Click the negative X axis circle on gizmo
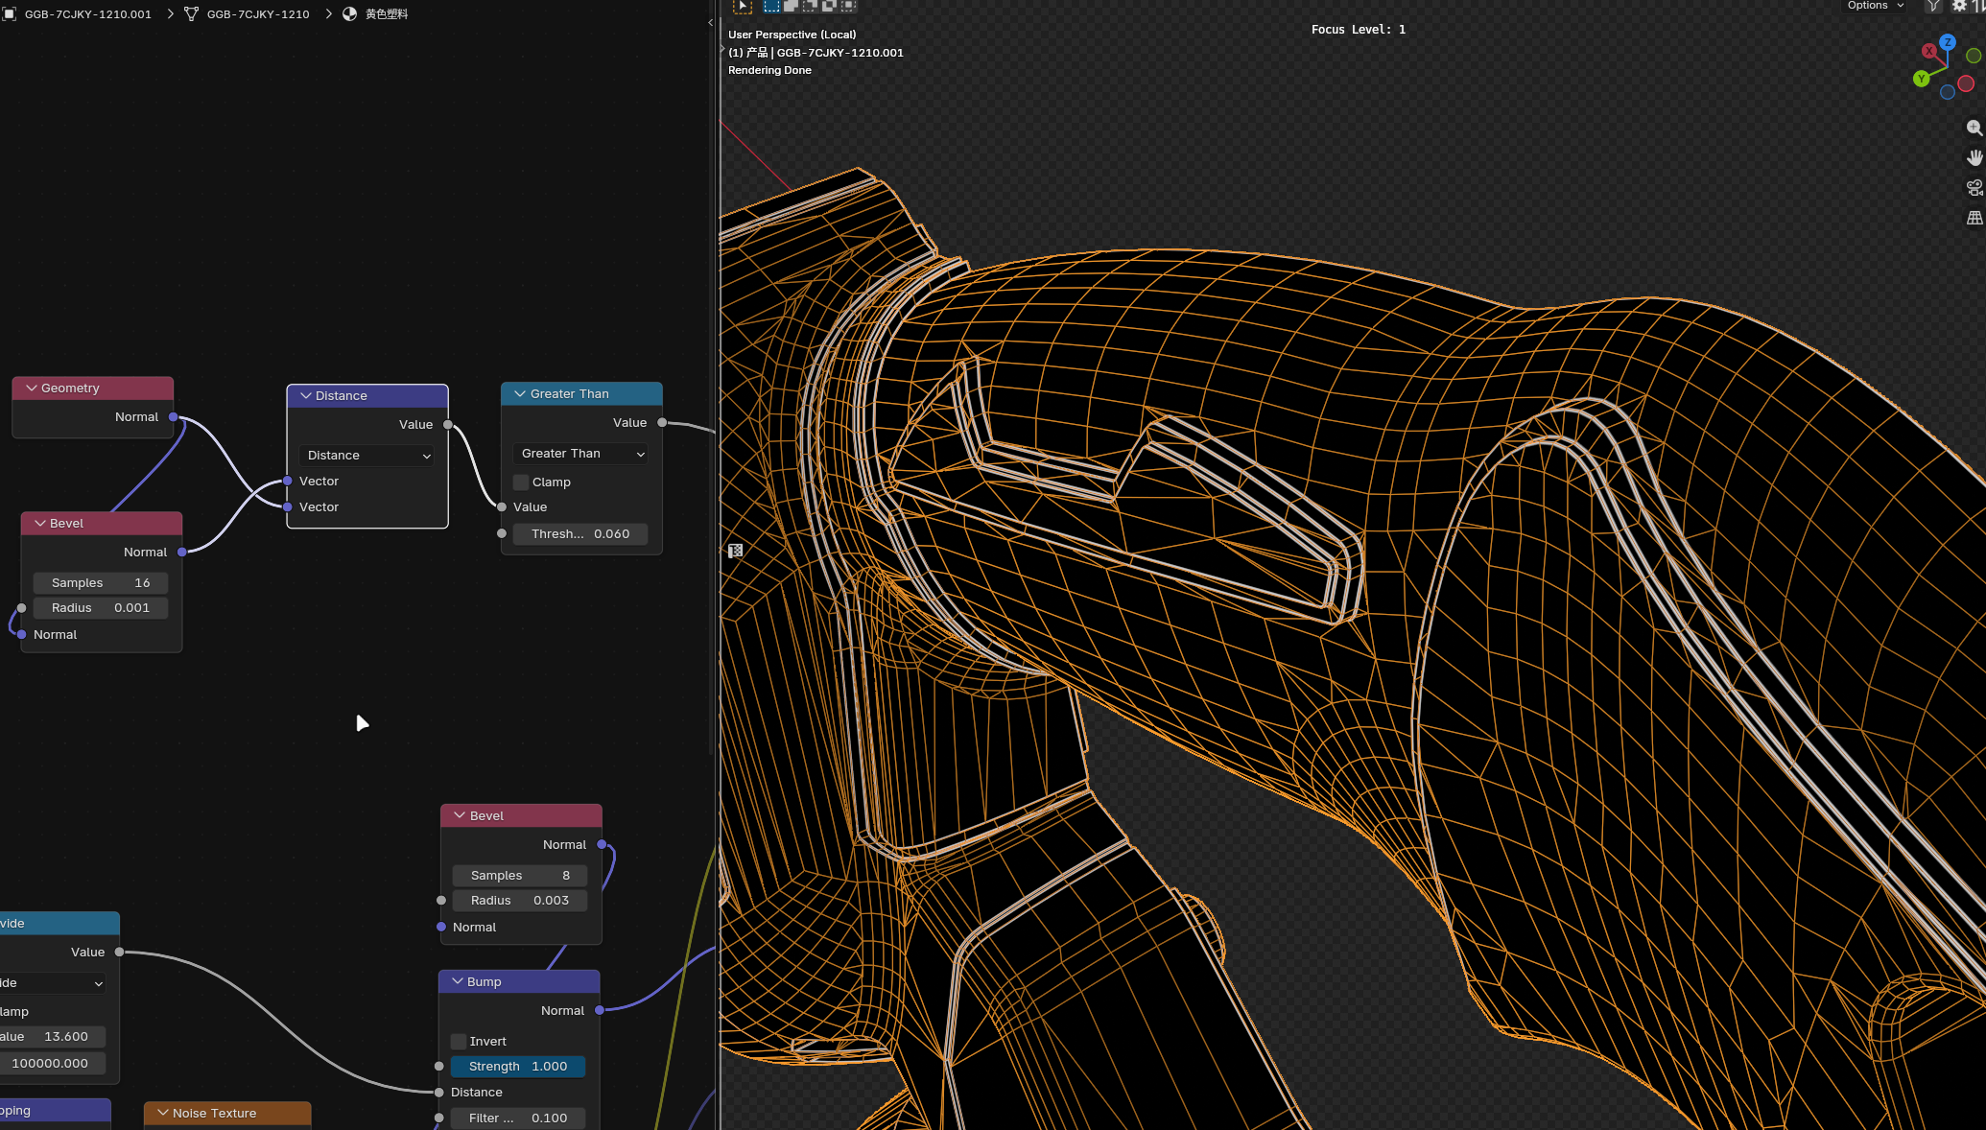This screenshot has width=1986, height=1130. point(1966,83)
